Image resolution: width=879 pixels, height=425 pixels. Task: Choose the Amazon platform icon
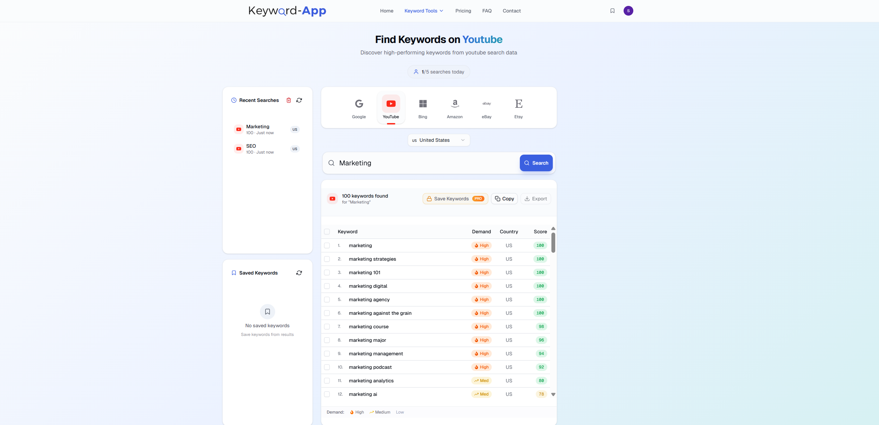point(455,103)
